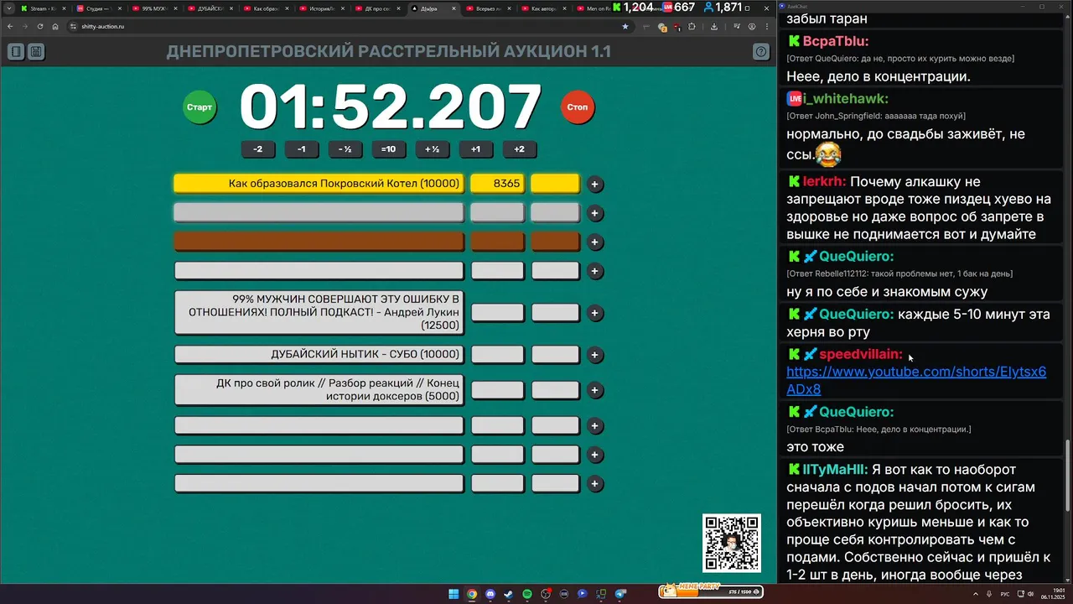Switch to the 'ДК про св' browser tab

[x=377, y=8]
